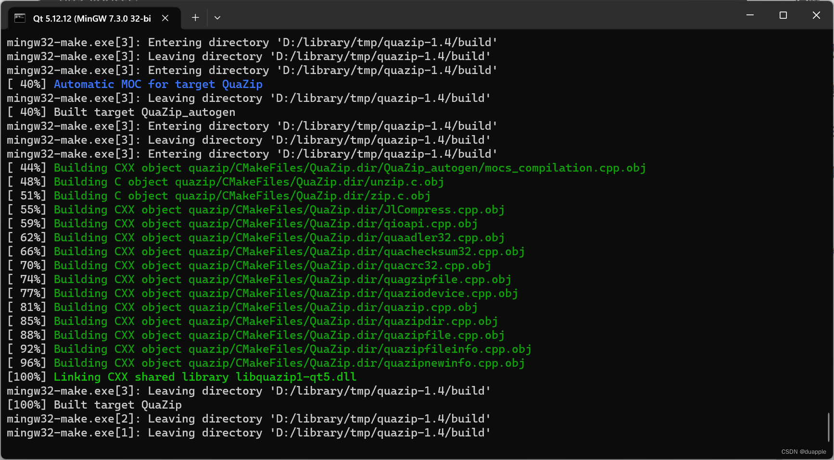
Task: Open a new terminal tab with plus
Action: coord(195,18)
